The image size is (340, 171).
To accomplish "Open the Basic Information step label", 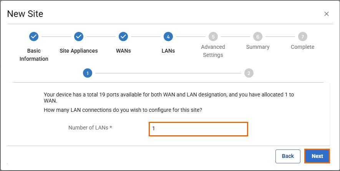I will pos(34,55).
